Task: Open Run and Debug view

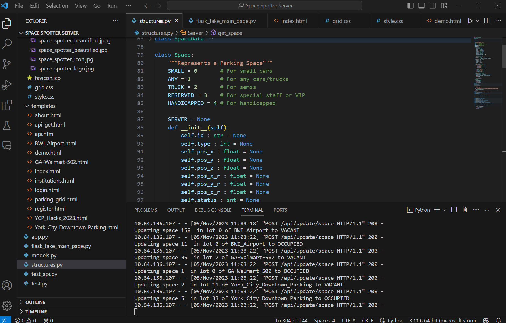Action: pyautogui.click(x=7, y=85)
